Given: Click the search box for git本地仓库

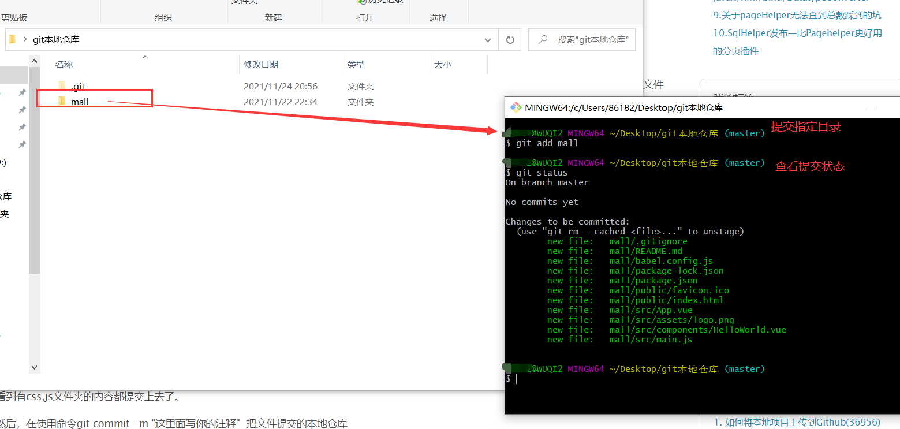Looking at the screenshot, I should tap(582, 40).
